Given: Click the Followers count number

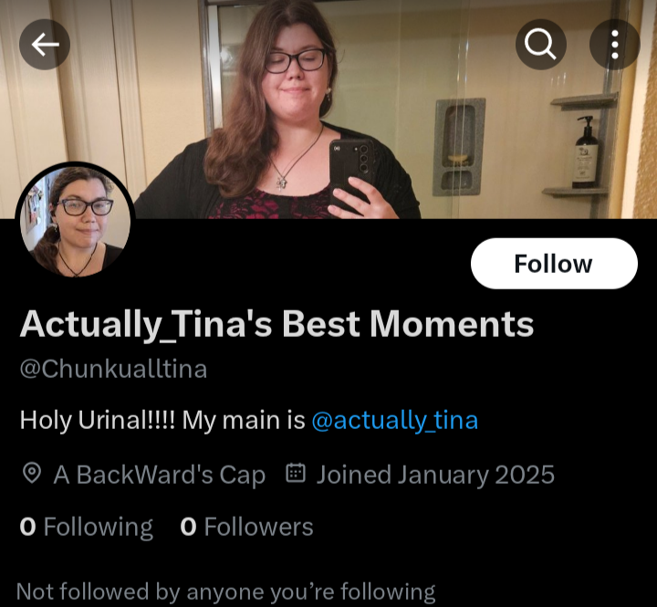Looking at the screenshot, I should [188, 527].
